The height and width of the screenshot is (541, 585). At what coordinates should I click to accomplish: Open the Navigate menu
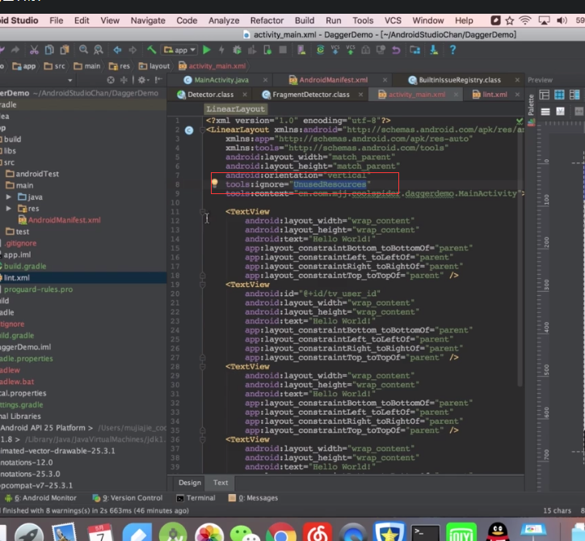click(148, 20)
